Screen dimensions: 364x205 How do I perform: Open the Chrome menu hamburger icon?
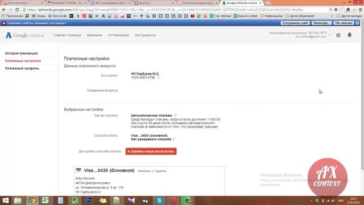360,10
